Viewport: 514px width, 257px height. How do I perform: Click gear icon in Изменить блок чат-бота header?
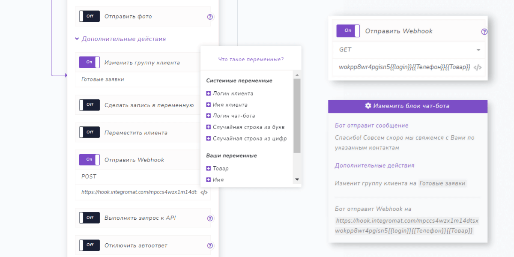tap(368, 106)
